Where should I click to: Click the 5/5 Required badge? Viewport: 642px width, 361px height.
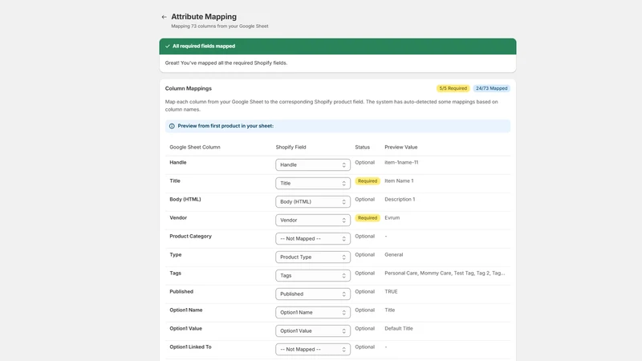pos(453,88)
